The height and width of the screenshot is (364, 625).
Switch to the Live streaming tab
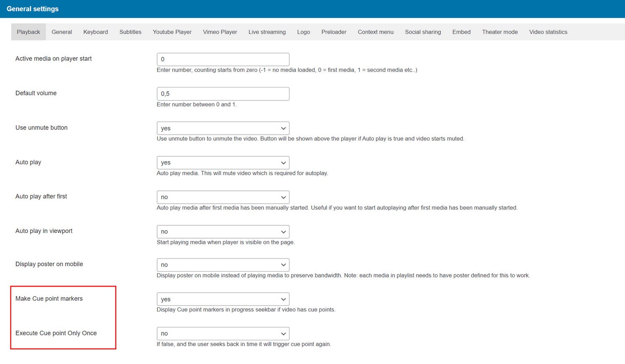[x=267, y=32]
